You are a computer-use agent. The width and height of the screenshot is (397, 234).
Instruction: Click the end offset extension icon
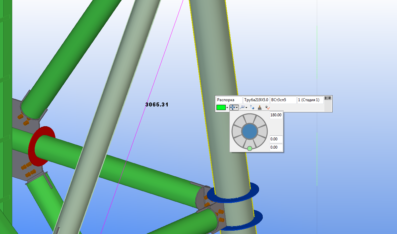click(x=242, y=107)
